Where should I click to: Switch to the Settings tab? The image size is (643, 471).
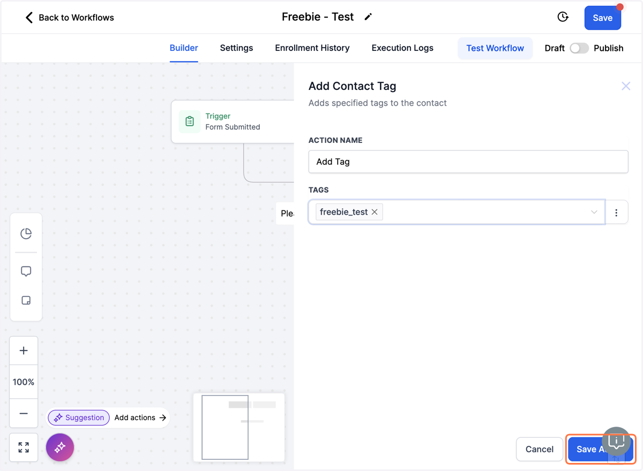pyautogui.click(x=236, y=48)
